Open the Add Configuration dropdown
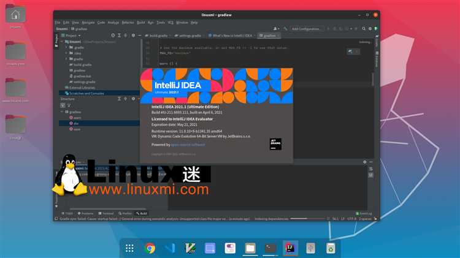460x258 pixels. click(307, 28)
